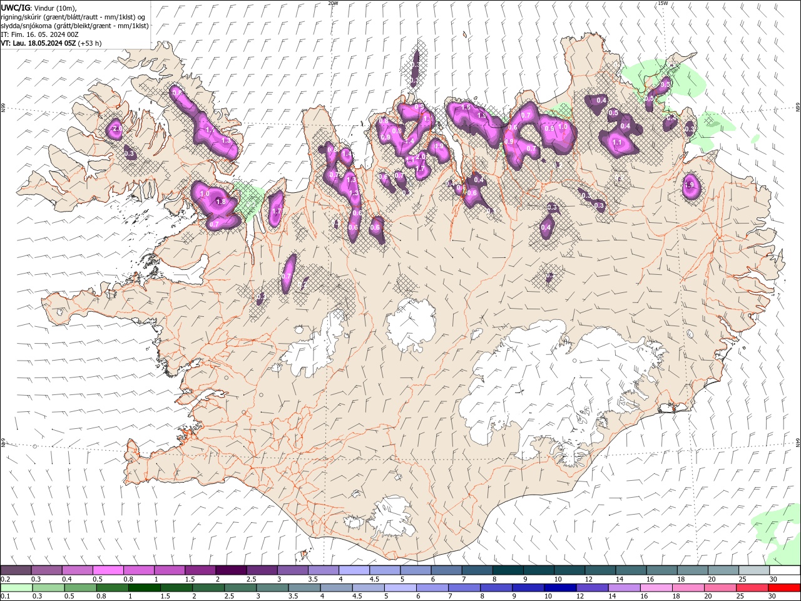Image resolution: width=801 pixels, height=601 pixels.
Task: Select the periwinkle 6 swatch in lower legend row
Action: (x=432, y=588)
